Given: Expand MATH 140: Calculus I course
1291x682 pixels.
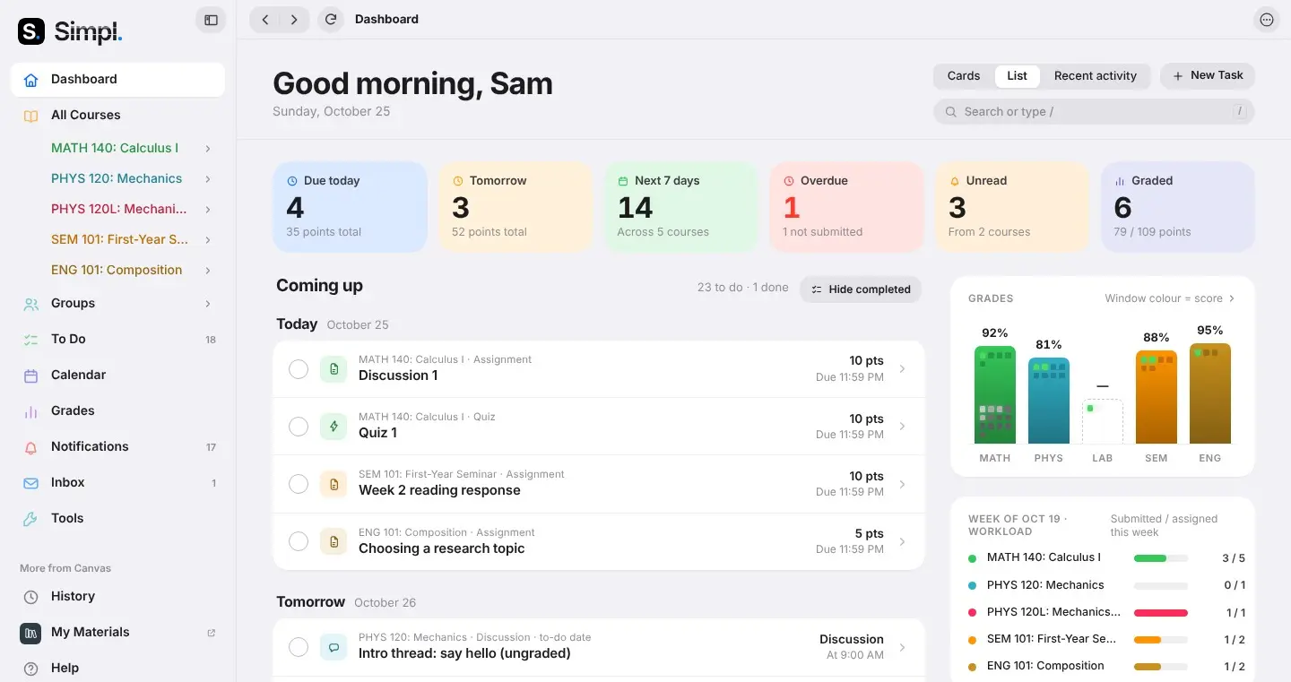Looking at the screenshot, I should tap(208, 149).
